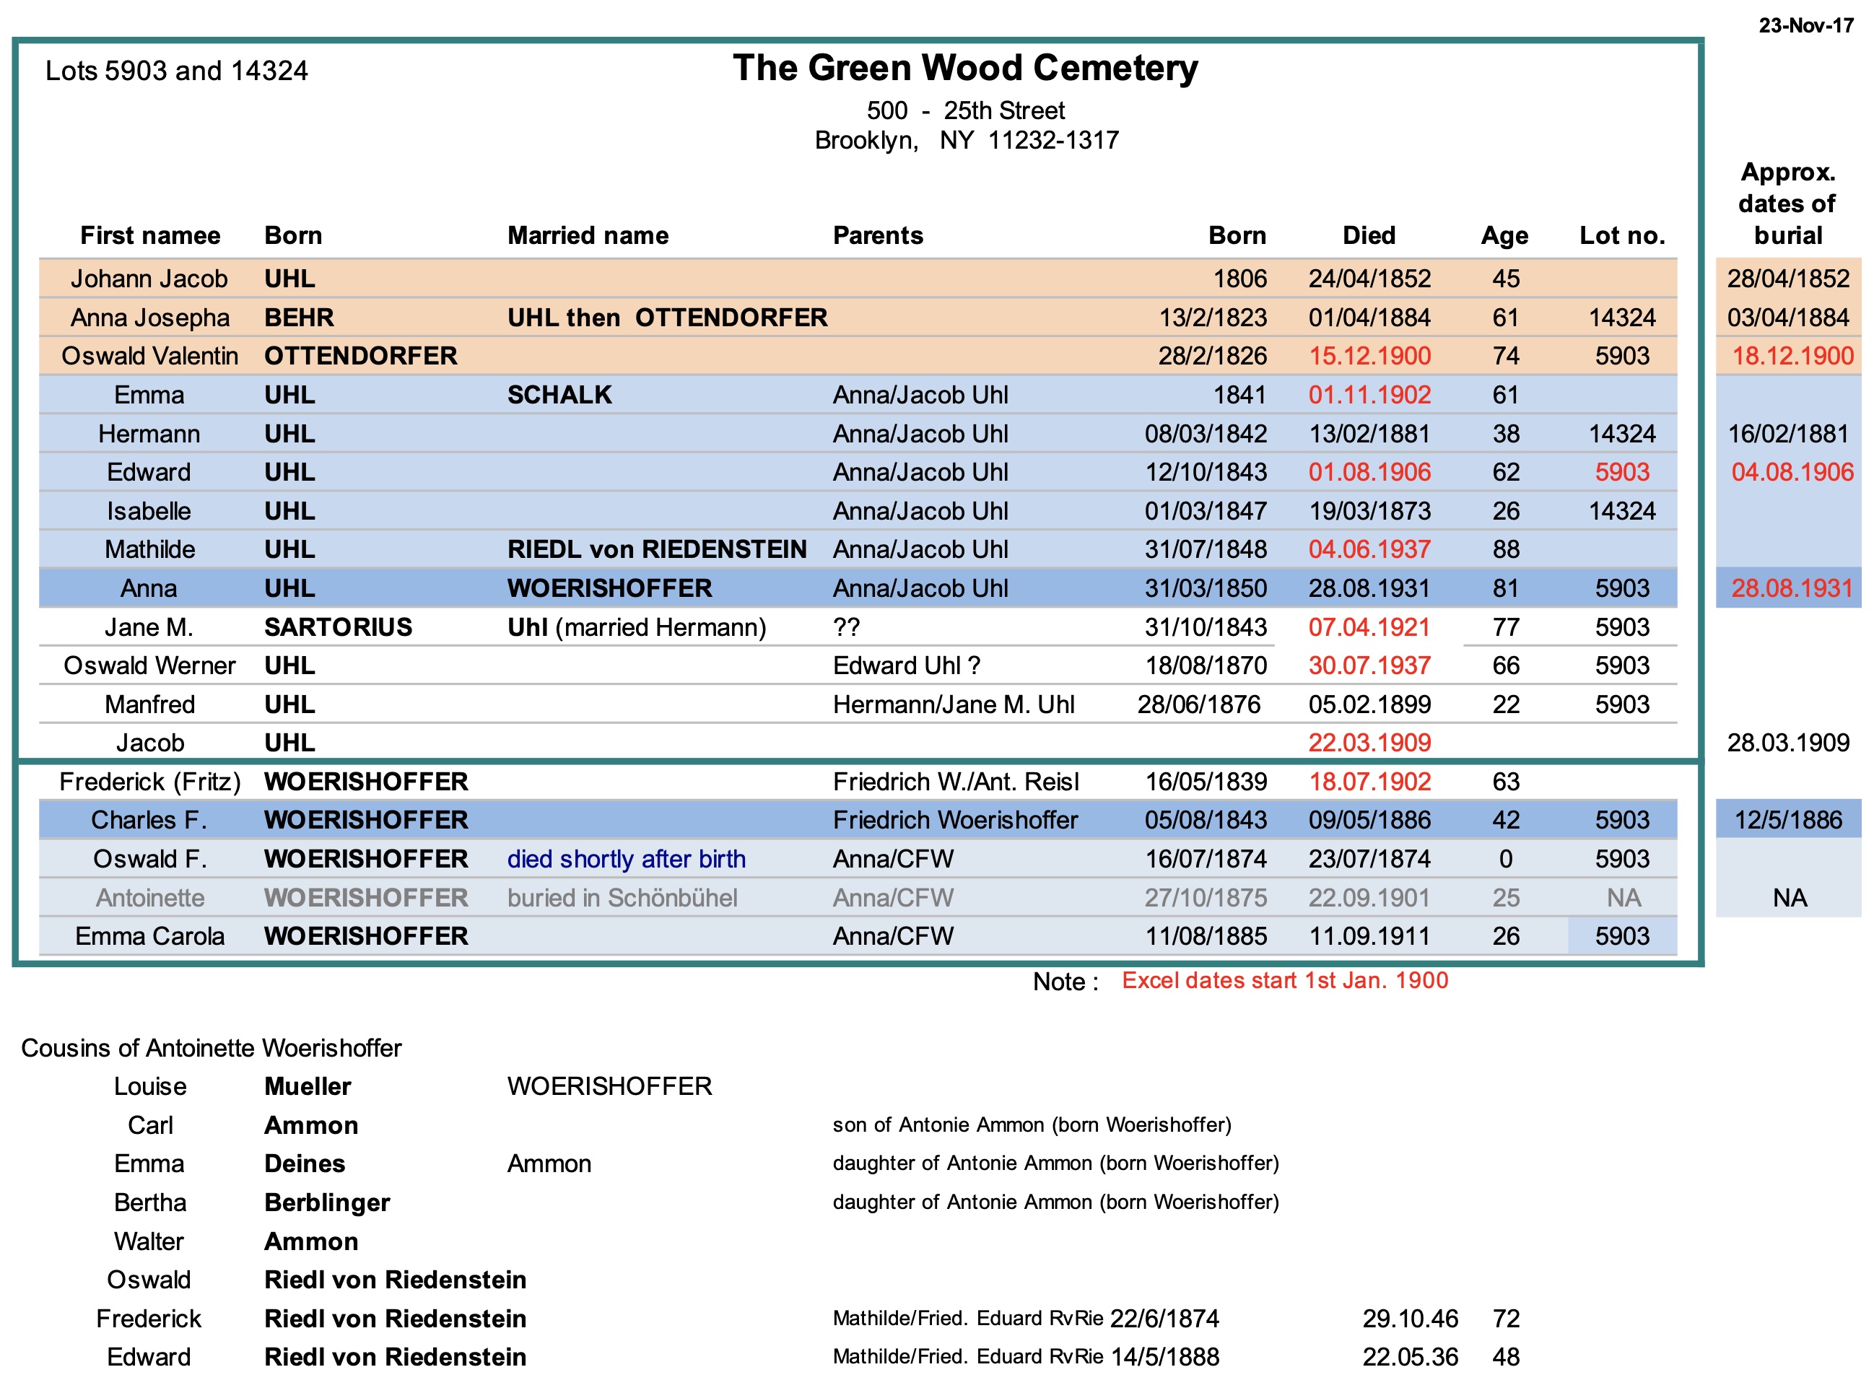
Task: Click 'SARTORIUS' surname cell
Action: click(x=338, y=626)
